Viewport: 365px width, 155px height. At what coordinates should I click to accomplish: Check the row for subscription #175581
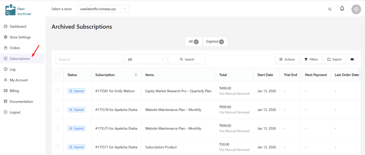tap(58, 91)
